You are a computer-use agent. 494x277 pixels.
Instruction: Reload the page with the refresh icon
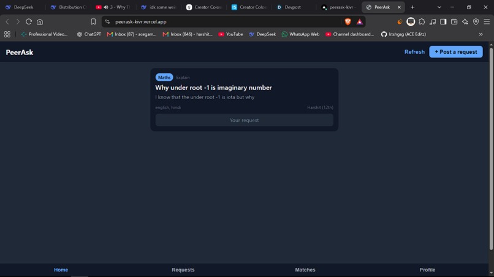click(x=29, y=21)
